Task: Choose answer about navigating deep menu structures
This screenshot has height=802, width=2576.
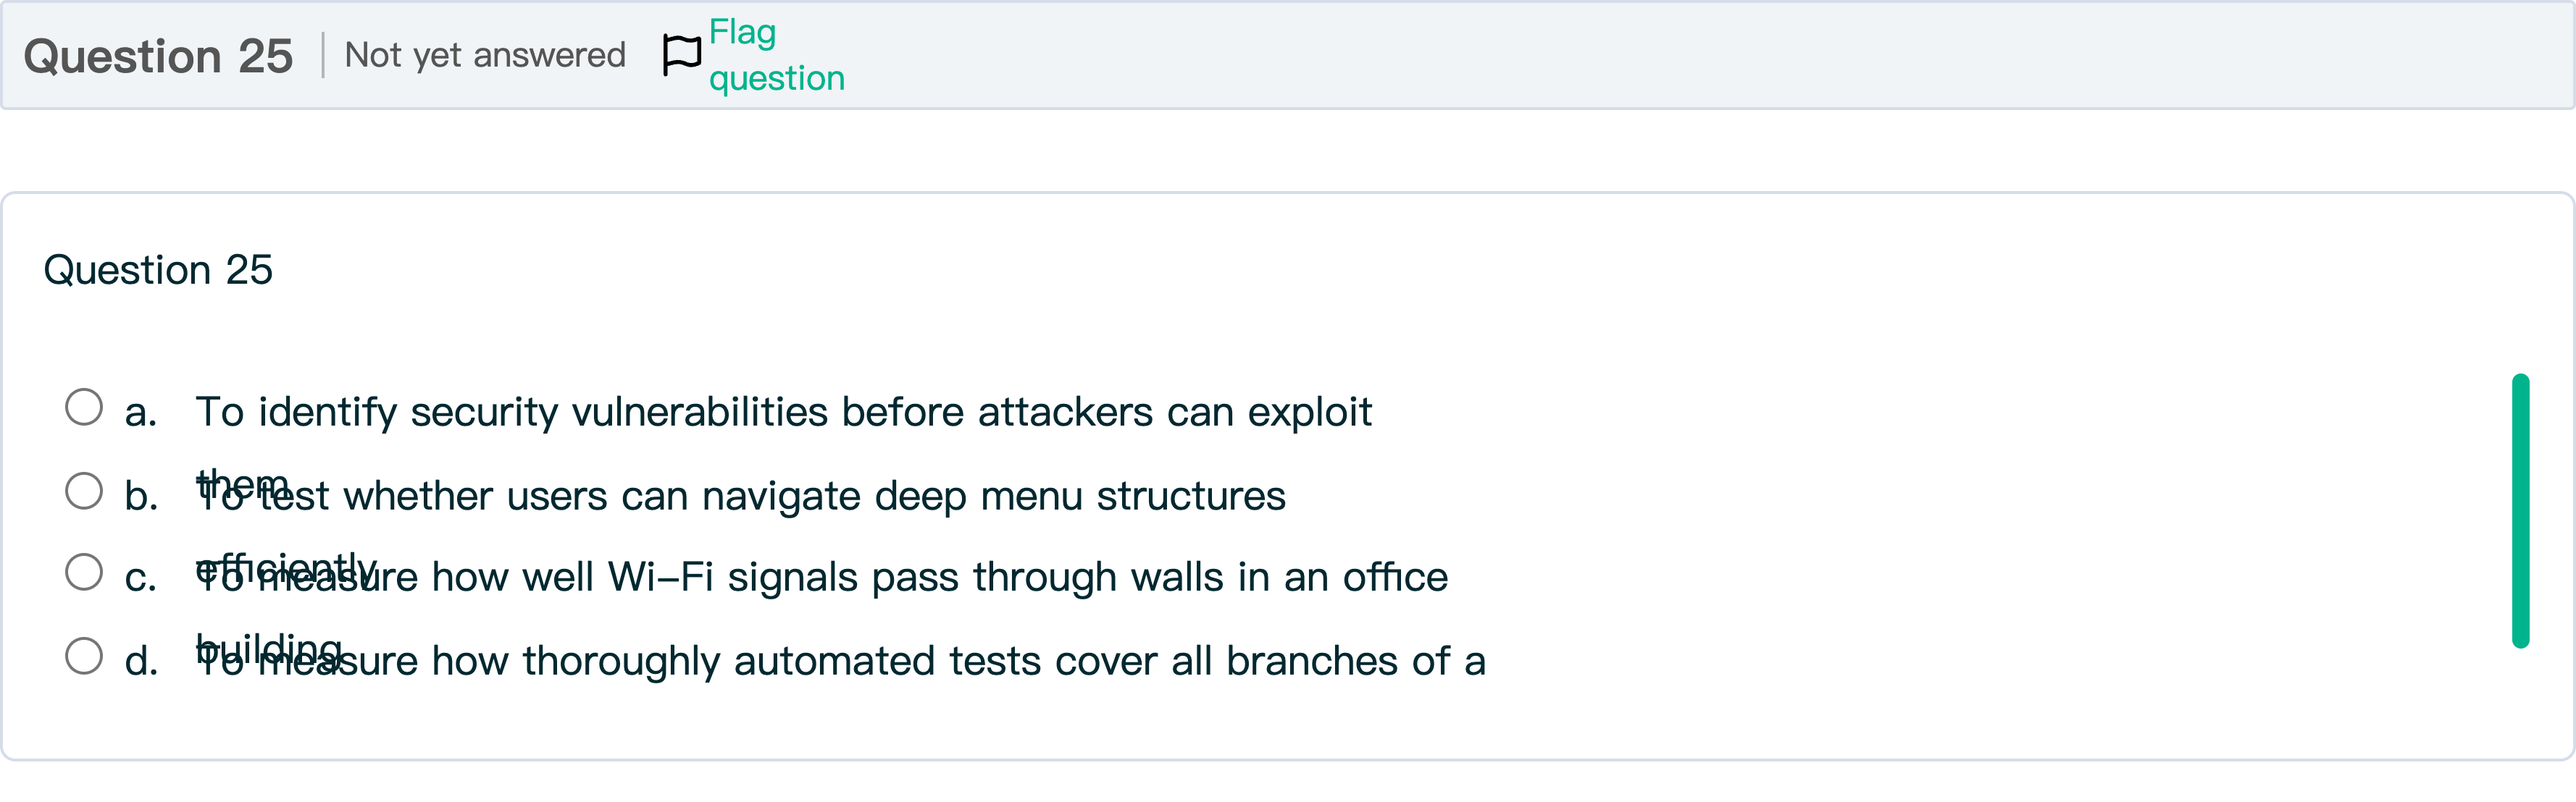Action: (740, 497)
